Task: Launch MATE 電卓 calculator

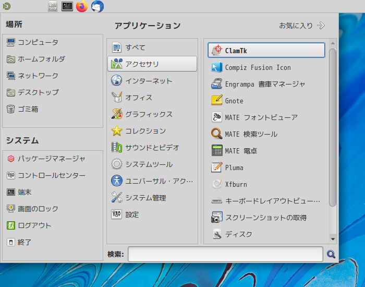Action: pos(266,151)
